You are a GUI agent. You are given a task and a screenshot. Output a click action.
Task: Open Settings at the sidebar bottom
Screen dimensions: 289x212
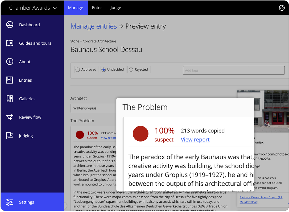(26, 202)
